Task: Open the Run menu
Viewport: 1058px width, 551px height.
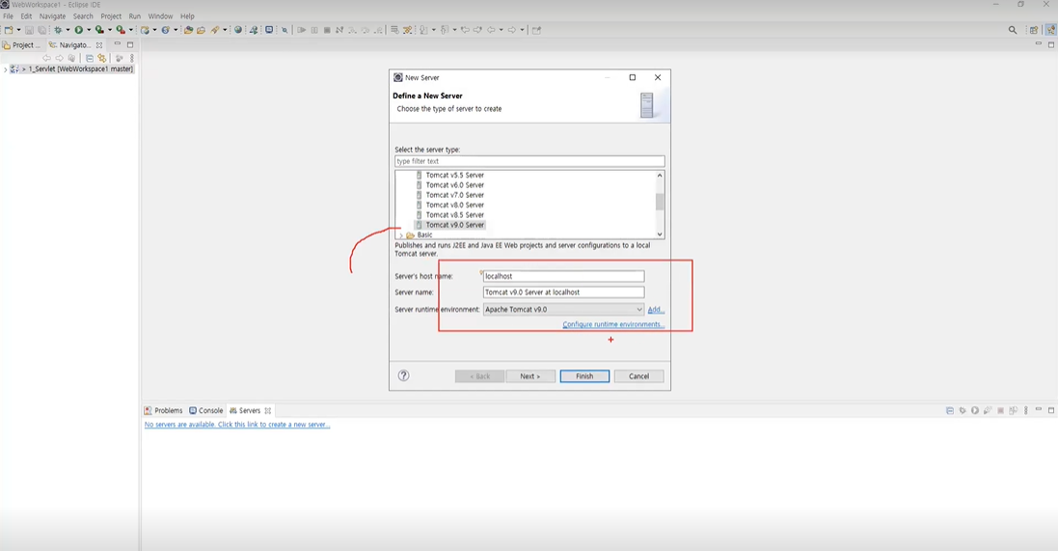Action: click(135, 16)
